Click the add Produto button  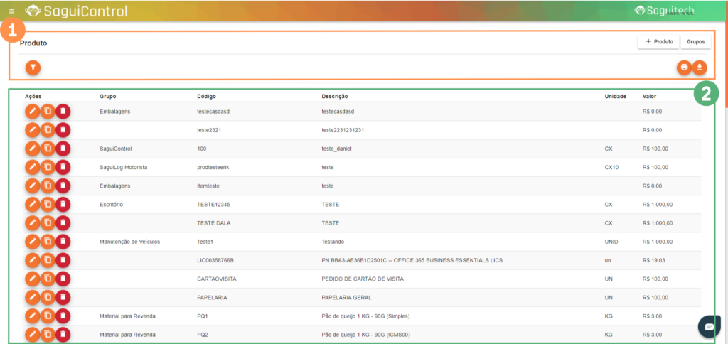pyautogui.click(x=658, y=42)
